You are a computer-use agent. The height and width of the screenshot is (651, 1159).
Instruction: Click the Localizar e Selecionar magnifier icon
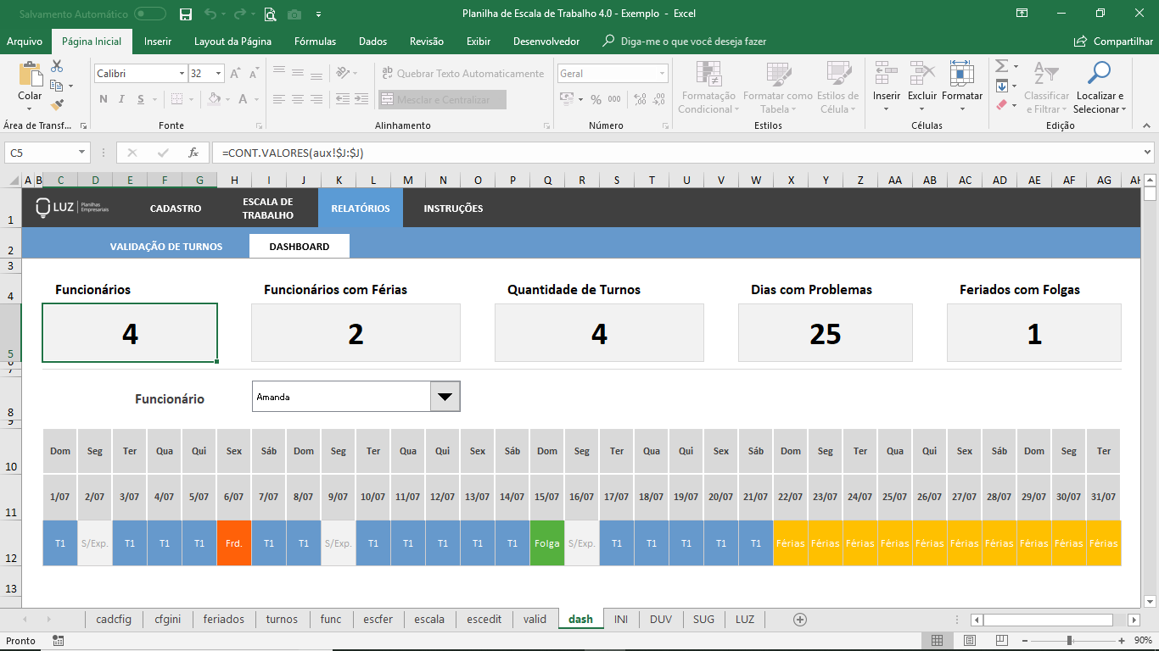pos(1100,73)
